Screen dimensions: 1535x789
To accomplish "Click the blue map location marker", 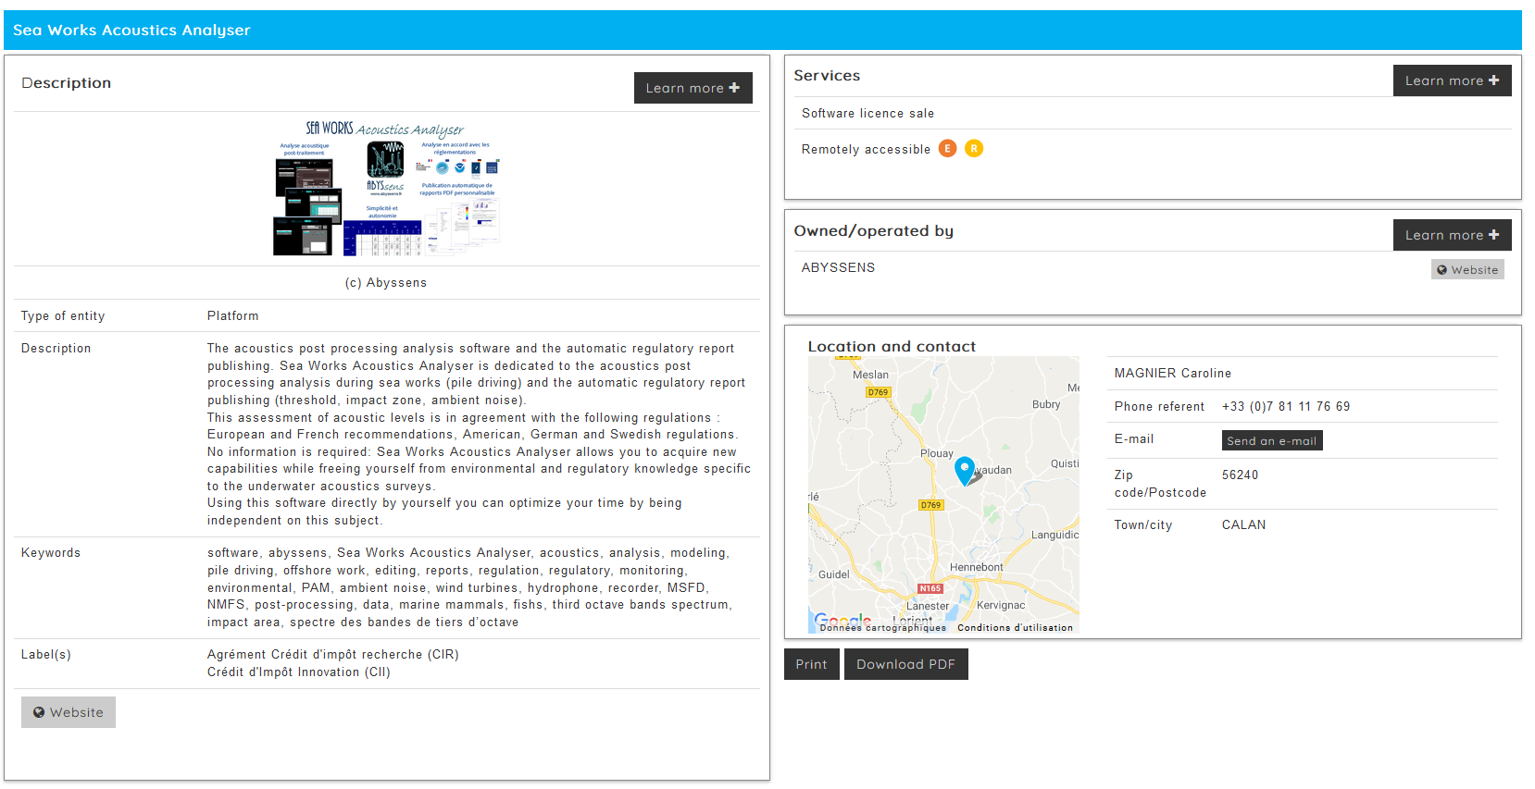I will [965, 470].
